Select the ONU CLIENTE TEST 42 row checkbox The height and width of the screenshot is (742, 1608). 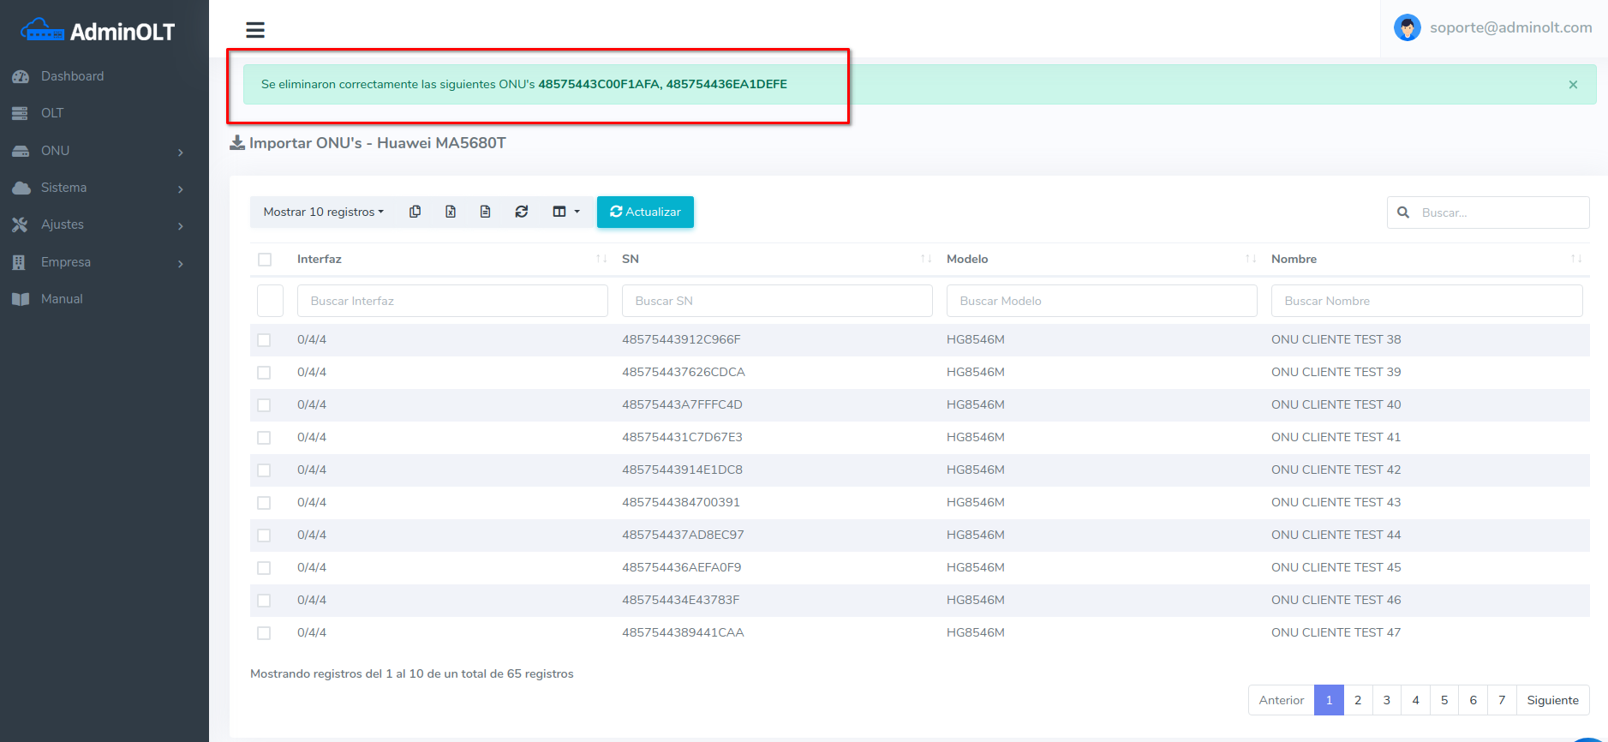264,470
